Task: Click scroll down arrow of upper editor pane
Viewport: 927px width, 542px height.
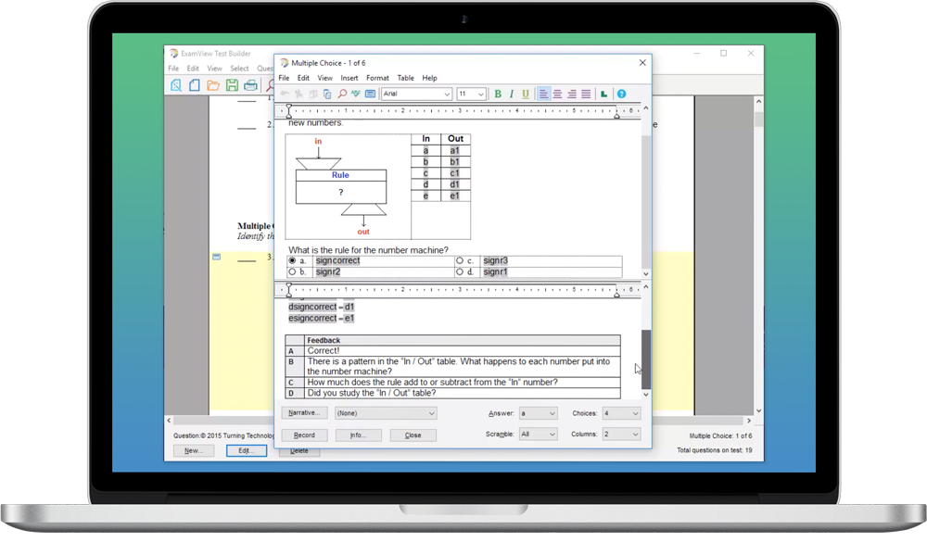Action: [x=645, y=273]
